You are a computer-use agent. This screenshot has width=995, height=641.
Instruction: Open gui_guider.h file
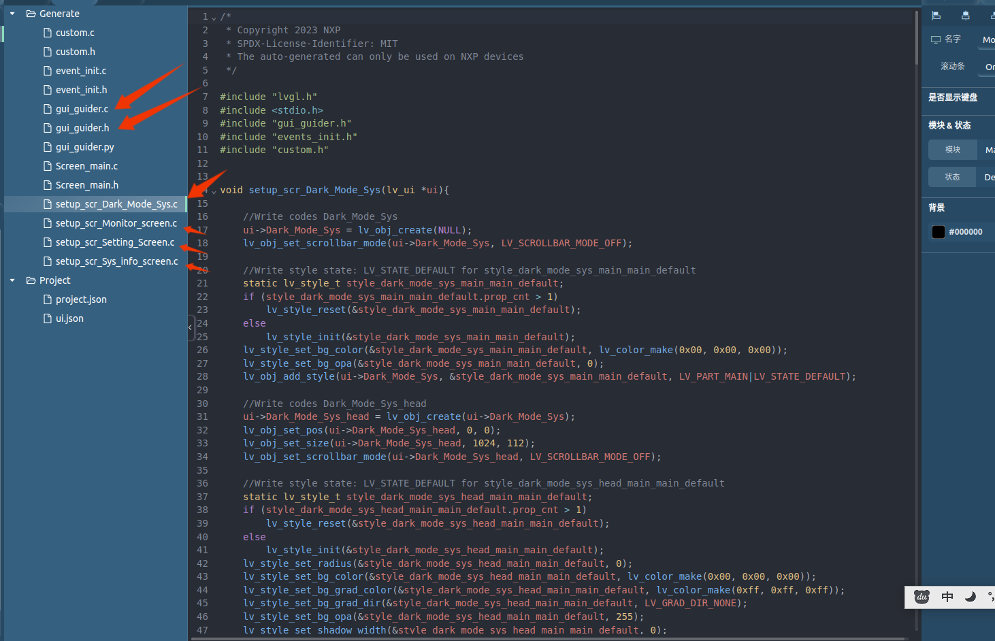82,128
